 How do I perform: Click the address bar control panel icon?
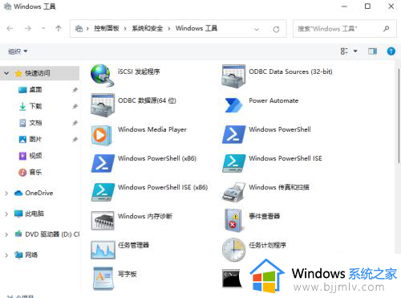pyautogui.click(x=79, y=28)
